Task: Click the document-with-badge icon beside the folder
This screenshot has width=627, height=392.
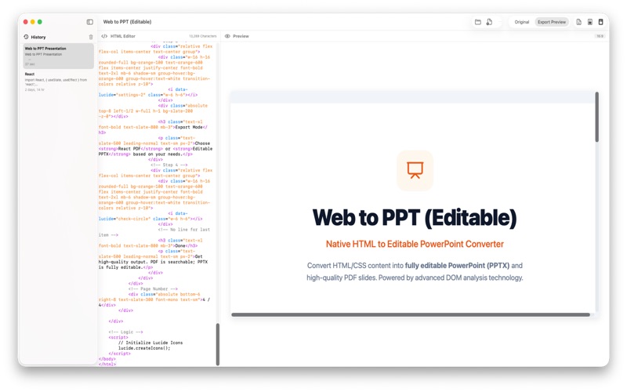Action: coord(489,22)
